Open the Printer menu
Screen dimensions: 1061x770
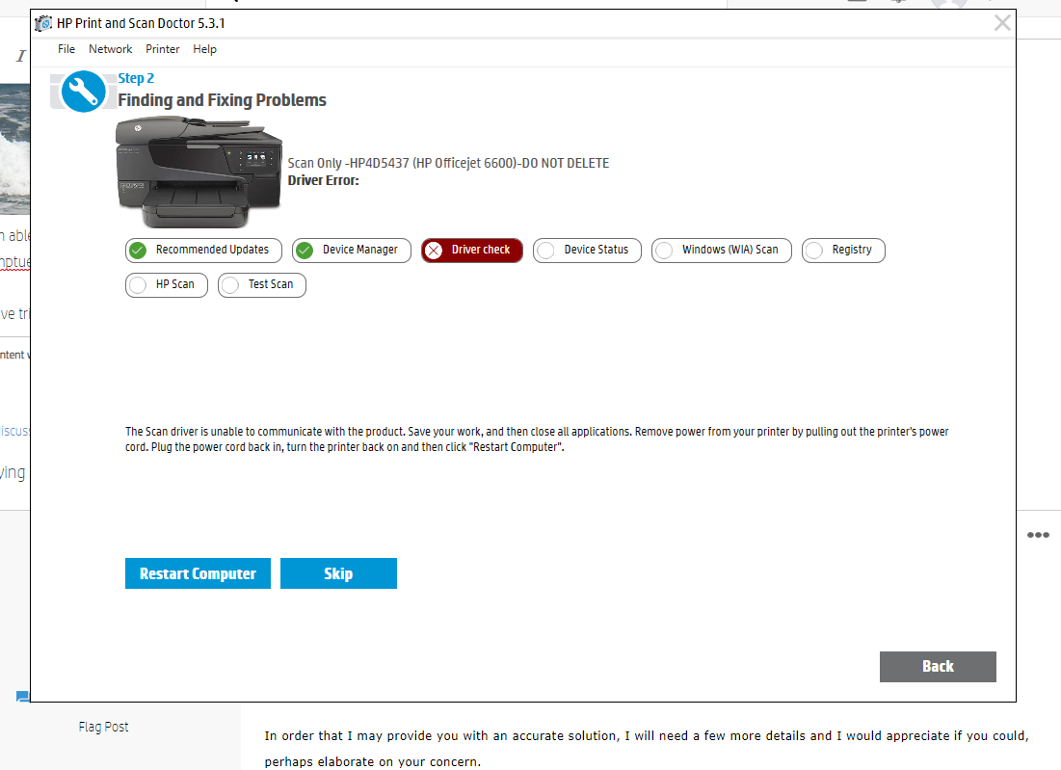(163, 49)
